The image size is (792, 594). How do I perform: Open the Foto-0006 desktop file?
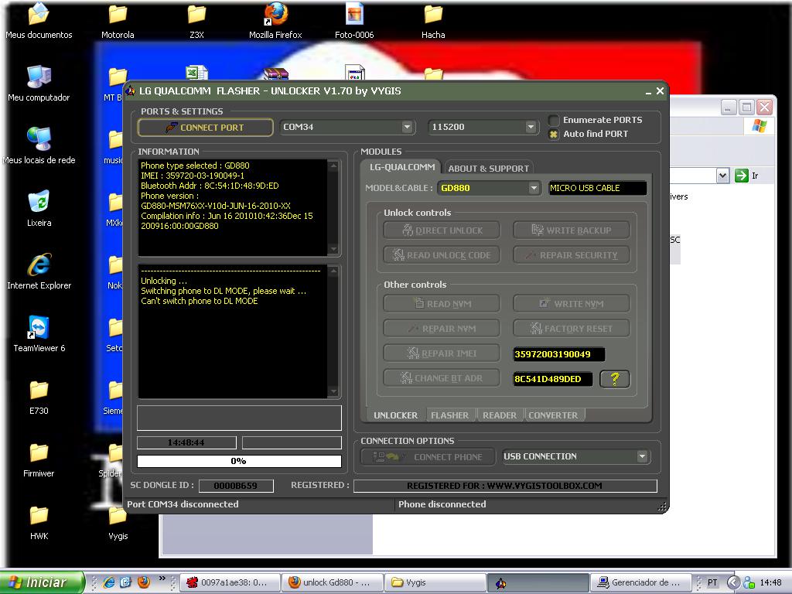coord(354,21)
